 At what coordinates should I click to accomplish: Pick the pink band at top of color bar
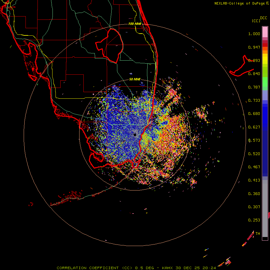click(265, 32)
